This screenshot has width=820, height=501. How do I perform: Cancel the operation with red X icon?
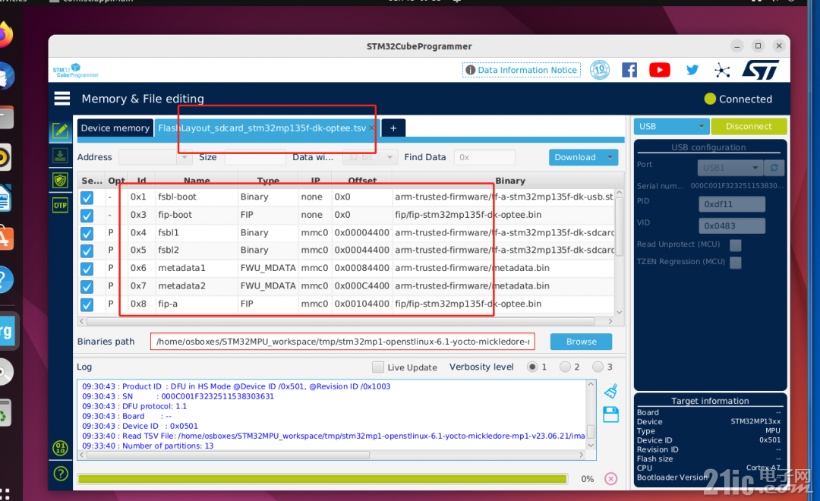[x=610, y=478]
